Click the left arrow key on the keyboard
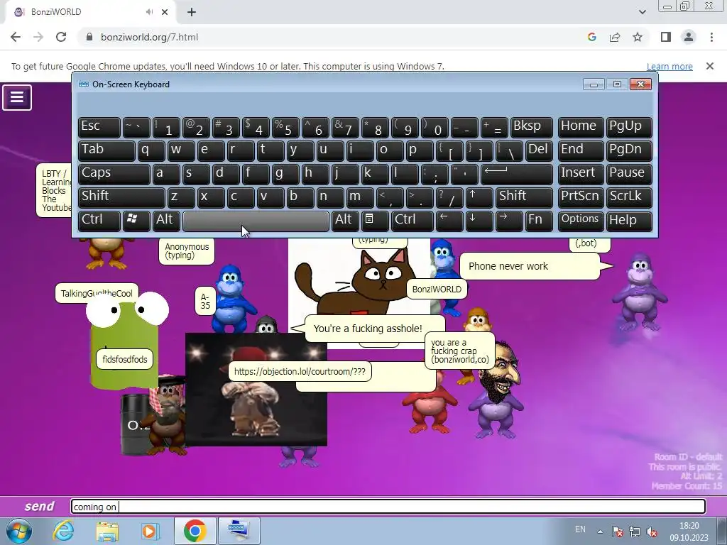Viewport: 727px width, 545px height. [449, 220]
